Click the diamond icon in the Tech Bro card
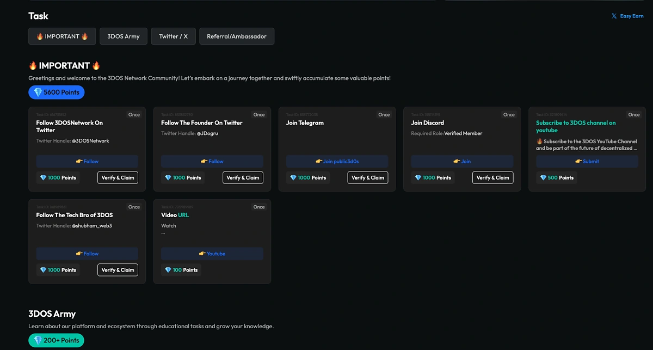The width and height of the screenshot is (653, 350). (x=44, y=270)
